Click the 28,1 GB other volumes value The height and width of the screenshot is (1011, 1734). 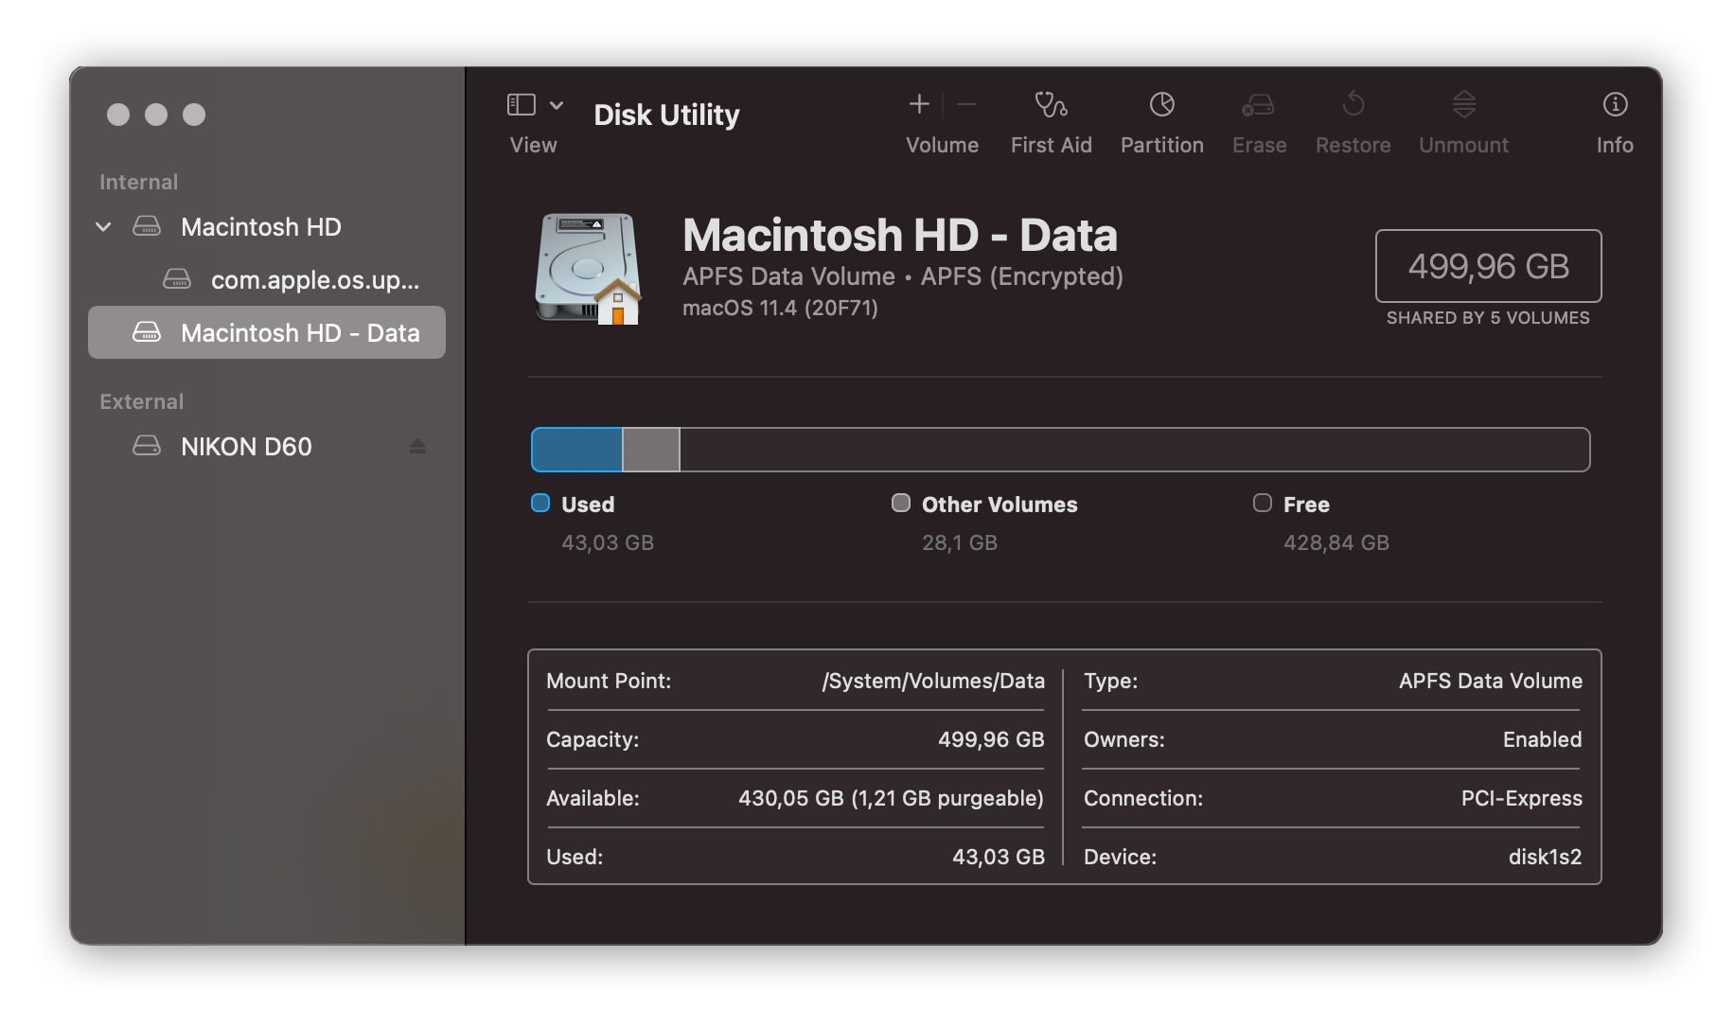coord(960,542)
